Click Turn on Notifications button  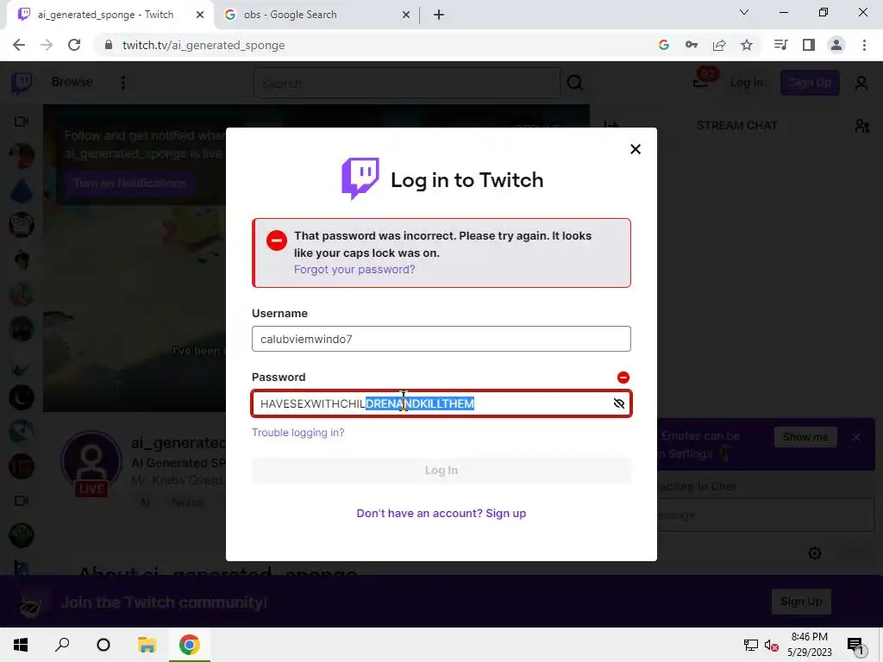130,184
